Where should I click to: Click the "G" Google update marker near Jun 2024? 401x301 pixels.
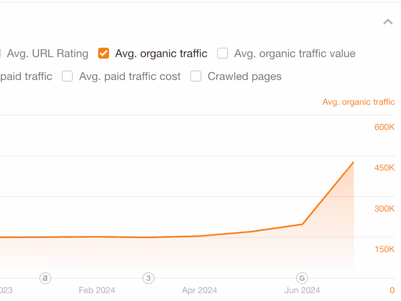coord(302,278)
